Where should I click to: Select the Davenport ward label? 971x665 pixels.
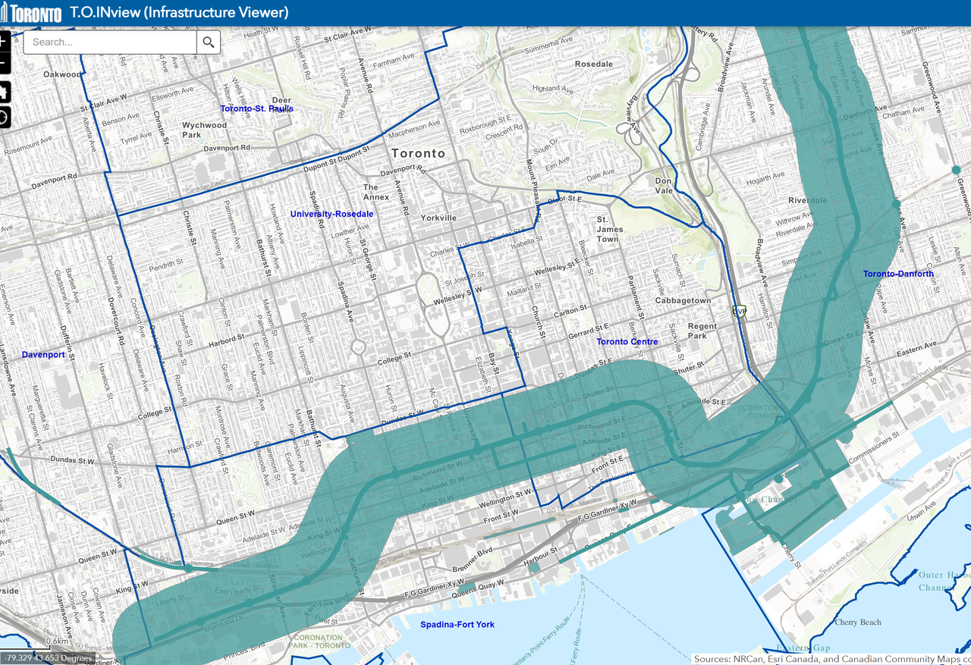point(43,355)
